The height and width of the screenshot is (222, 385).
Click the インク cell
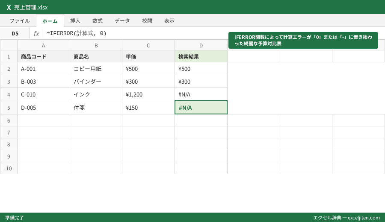click(x=96, y=94)
